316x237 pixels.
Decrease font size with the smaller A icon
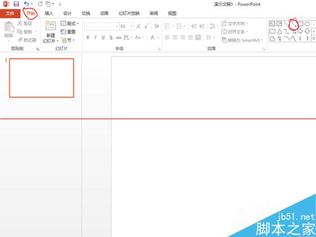coord(146,27)
